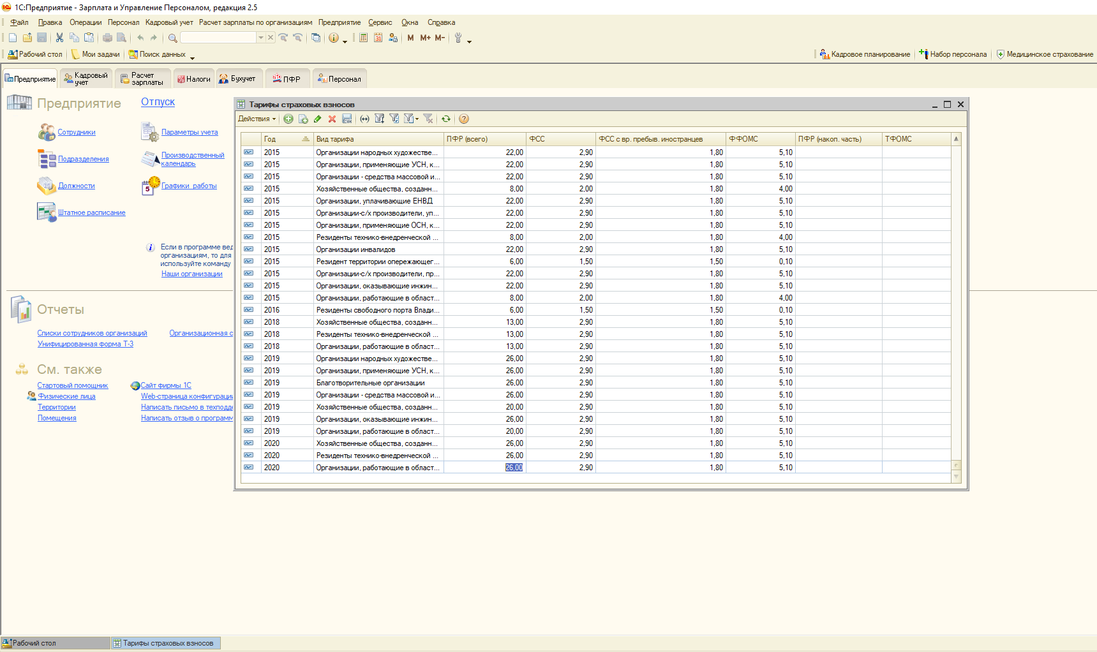Image resolution: width=1097 pixels, height=652 pixels.
Task: Open the calendar from the main toolbar
Action: pyautogui.click(x=378, y=38)
